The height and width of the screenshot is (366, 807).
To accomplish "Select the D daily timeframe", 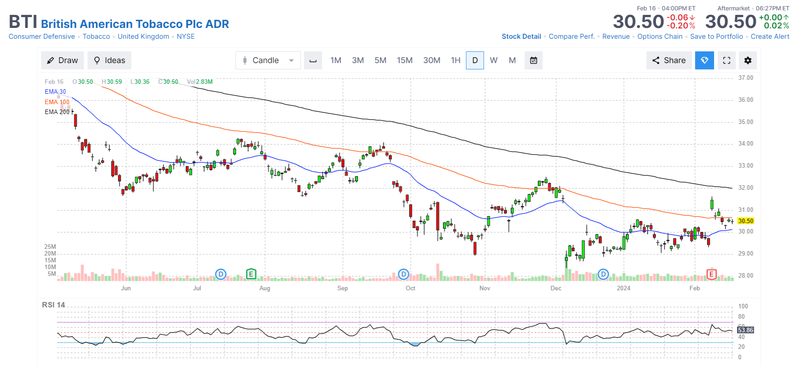I will 475,60.
